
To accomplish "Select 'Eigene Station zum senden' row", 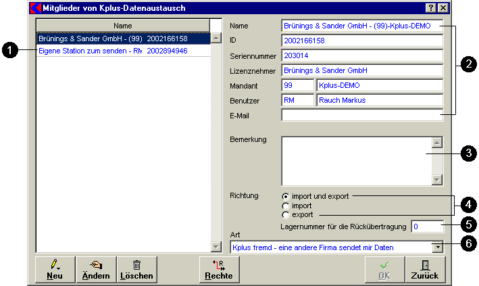I will (90, 51).
